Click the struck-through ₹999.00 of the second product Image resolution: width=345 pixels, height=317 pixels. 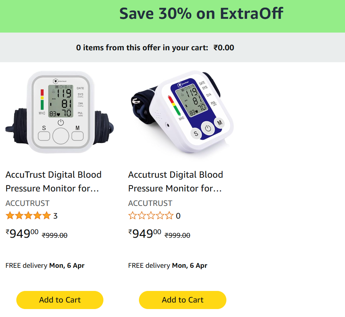pyautogui.click(x=177, y=235)
